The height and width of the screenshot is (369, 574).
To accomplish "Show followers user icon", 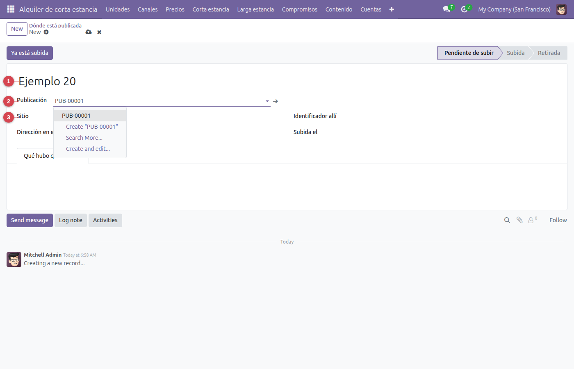I will click(x=532, y=220).
